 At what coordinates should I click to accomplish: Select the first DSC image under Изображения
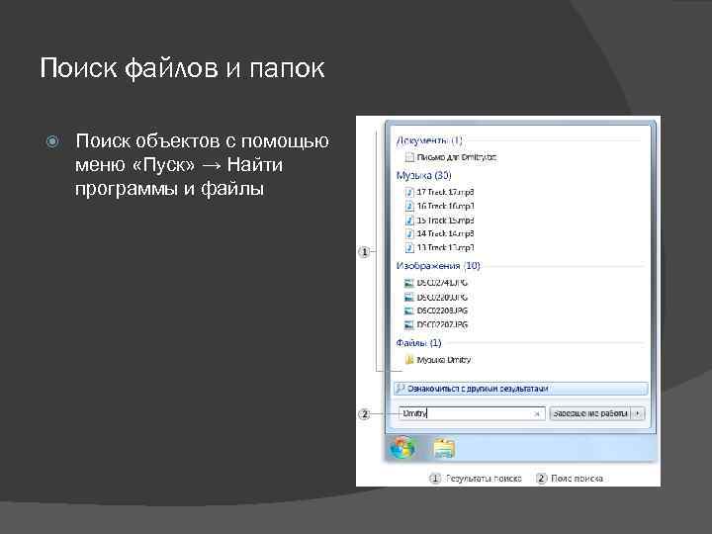tap(436, 283)
